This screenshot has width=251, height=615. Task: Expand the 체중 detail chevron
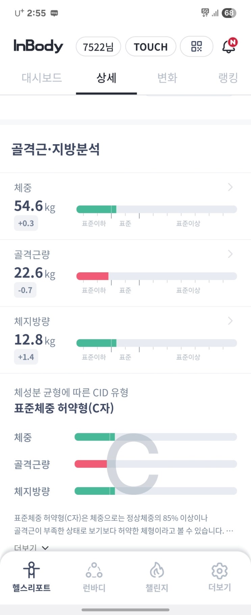click(x=230, y=187)
